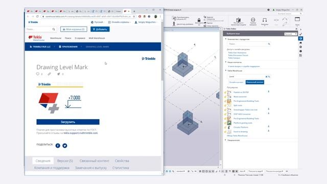This screenshot has height=184, width=327.
Task: Open the grid applications icon in Tekla side pane
Action: [x=300, y=56]
